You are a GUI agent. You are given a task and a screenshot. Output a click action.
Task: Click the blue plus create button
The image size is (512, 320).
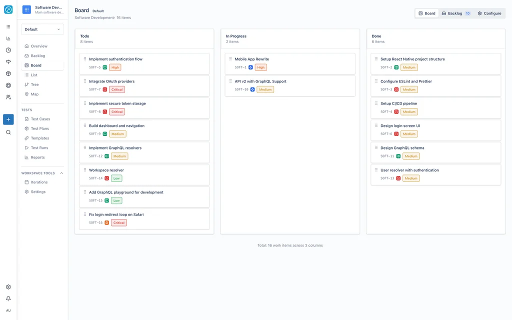pyautogui.click(x=8, y=119)
